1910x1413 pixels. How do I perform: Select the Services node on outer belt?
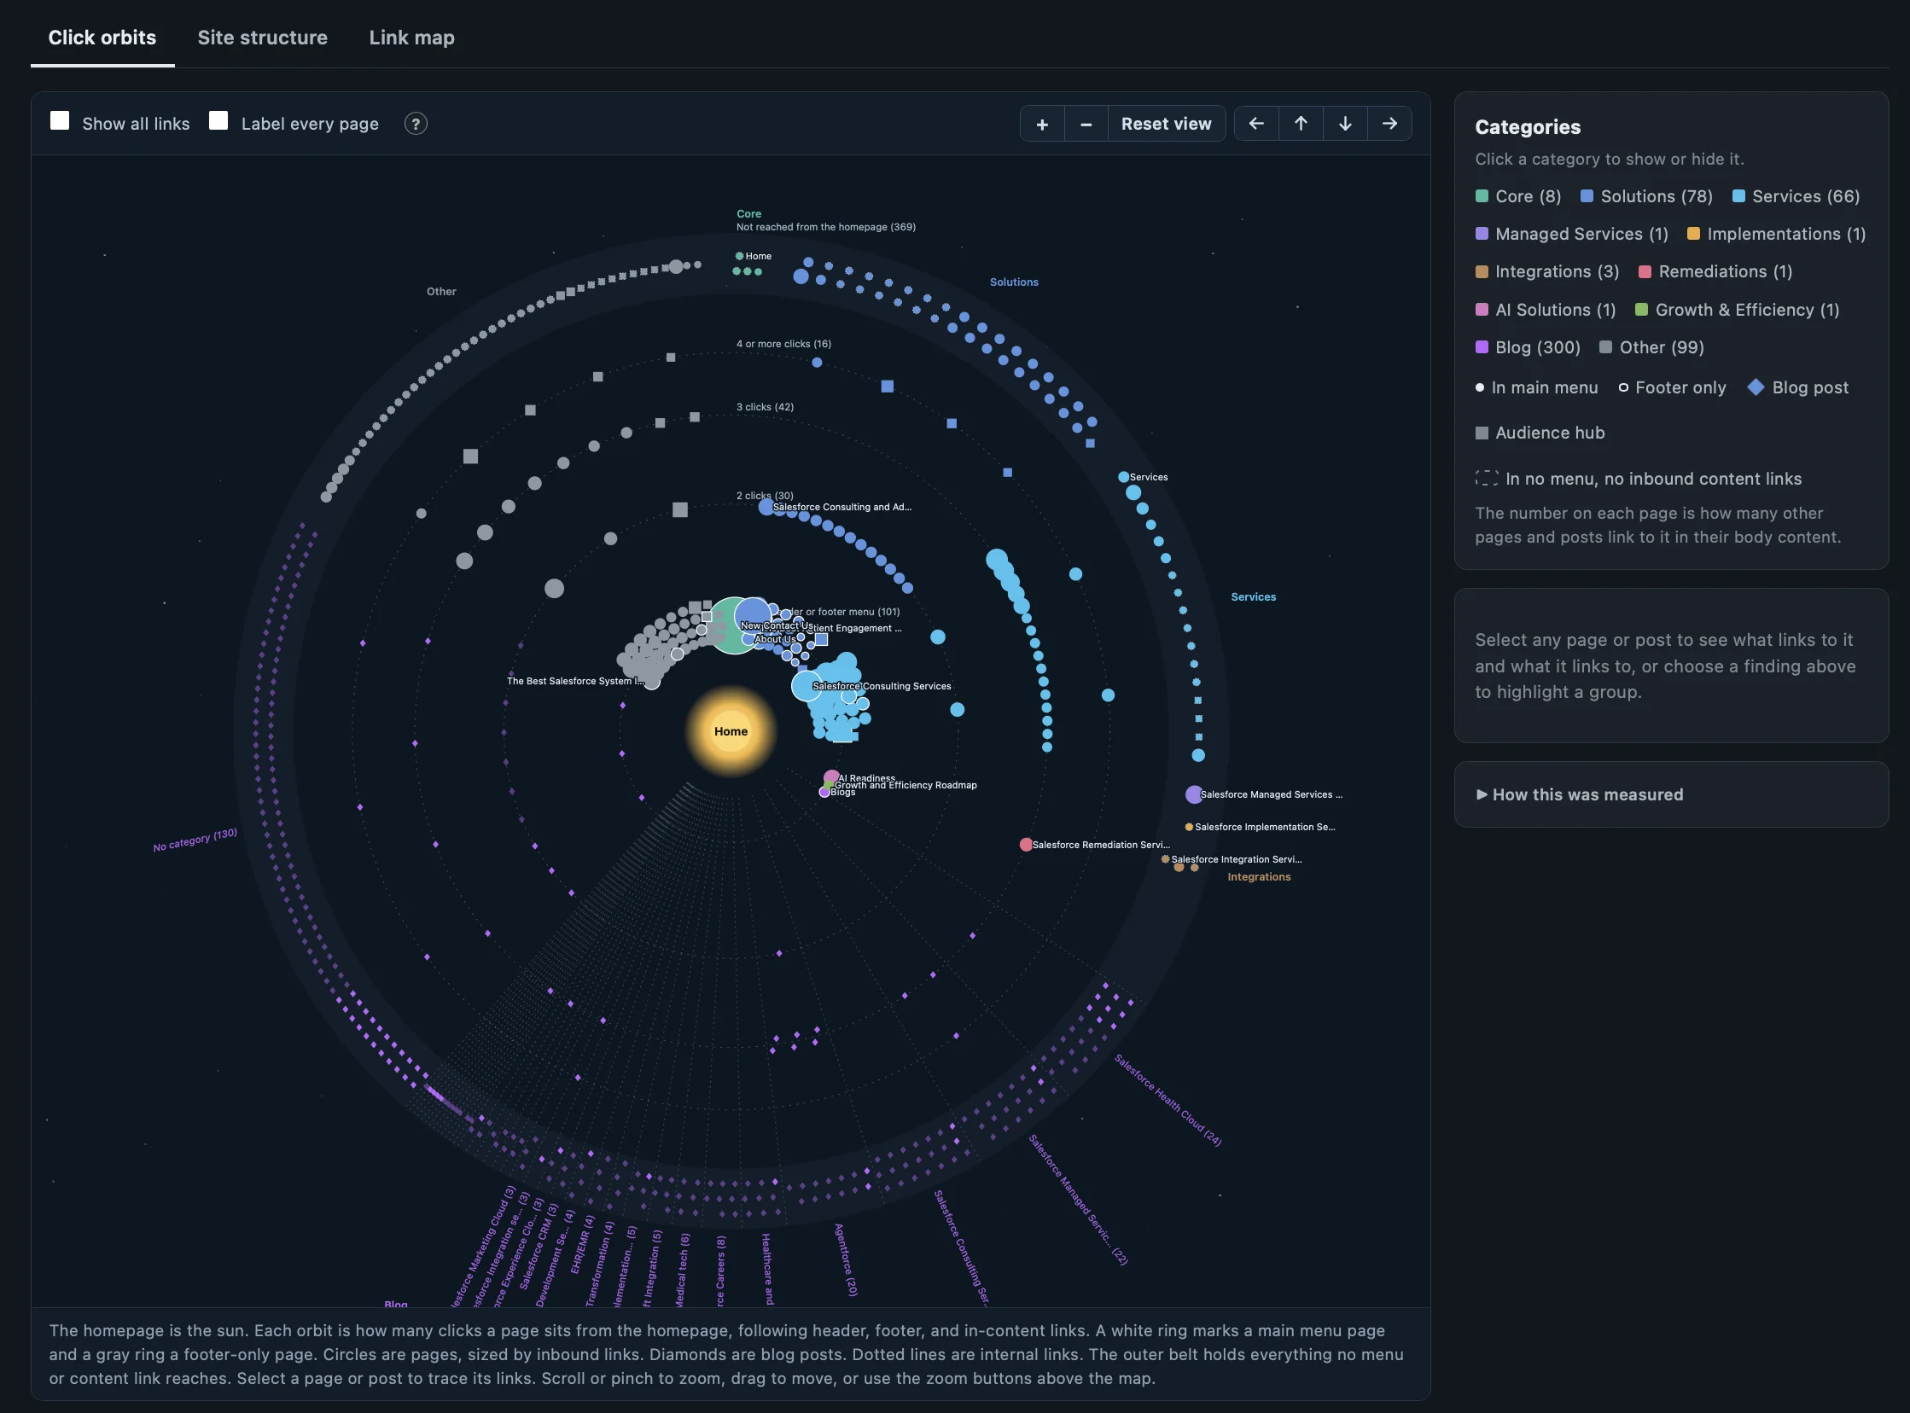(x=1123, y=477)
